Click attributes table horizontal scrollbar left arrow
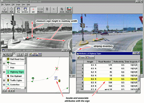Screen dimensions: 144x103 point(78,91)
